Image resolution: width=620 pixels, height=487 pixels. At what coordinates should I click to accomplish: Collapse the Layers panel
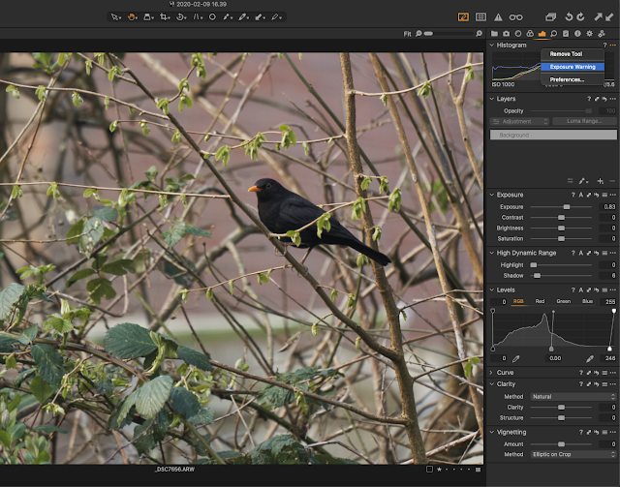[492, 99]
